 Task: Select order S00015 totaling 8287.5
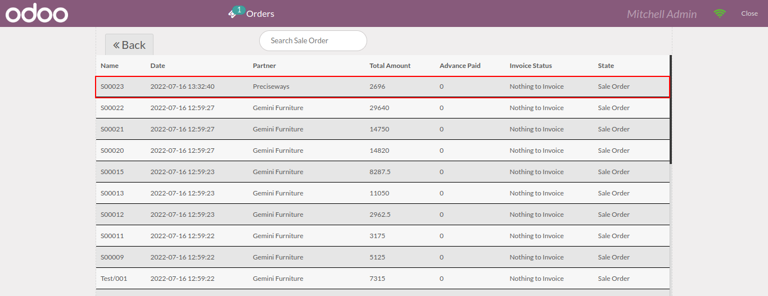382,172
